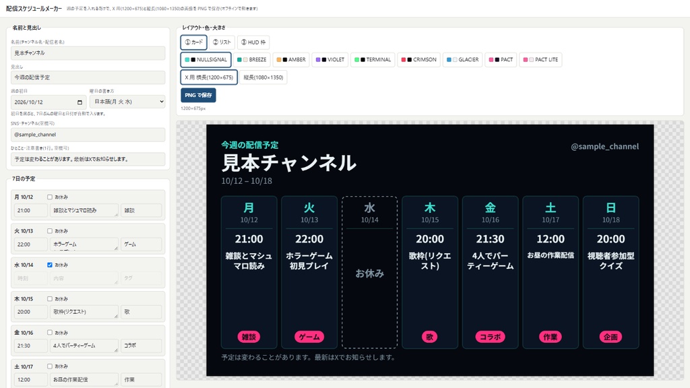Select X用 横長(1200×675) size
The height and width of the screenshot is (388, 690).
pyautogui.click(x=209, y=77)
